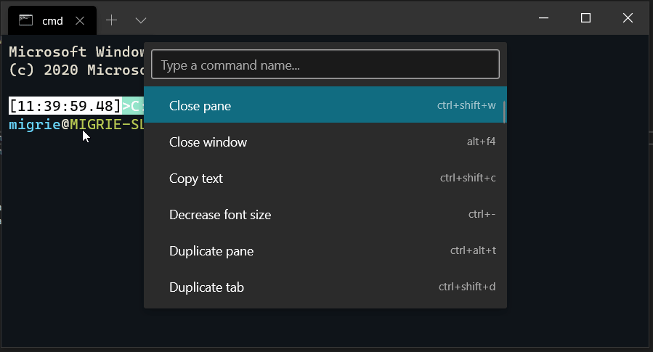Screen dimensions: 653x352
Task: Close the cmd tab
Action: [80, 21]
